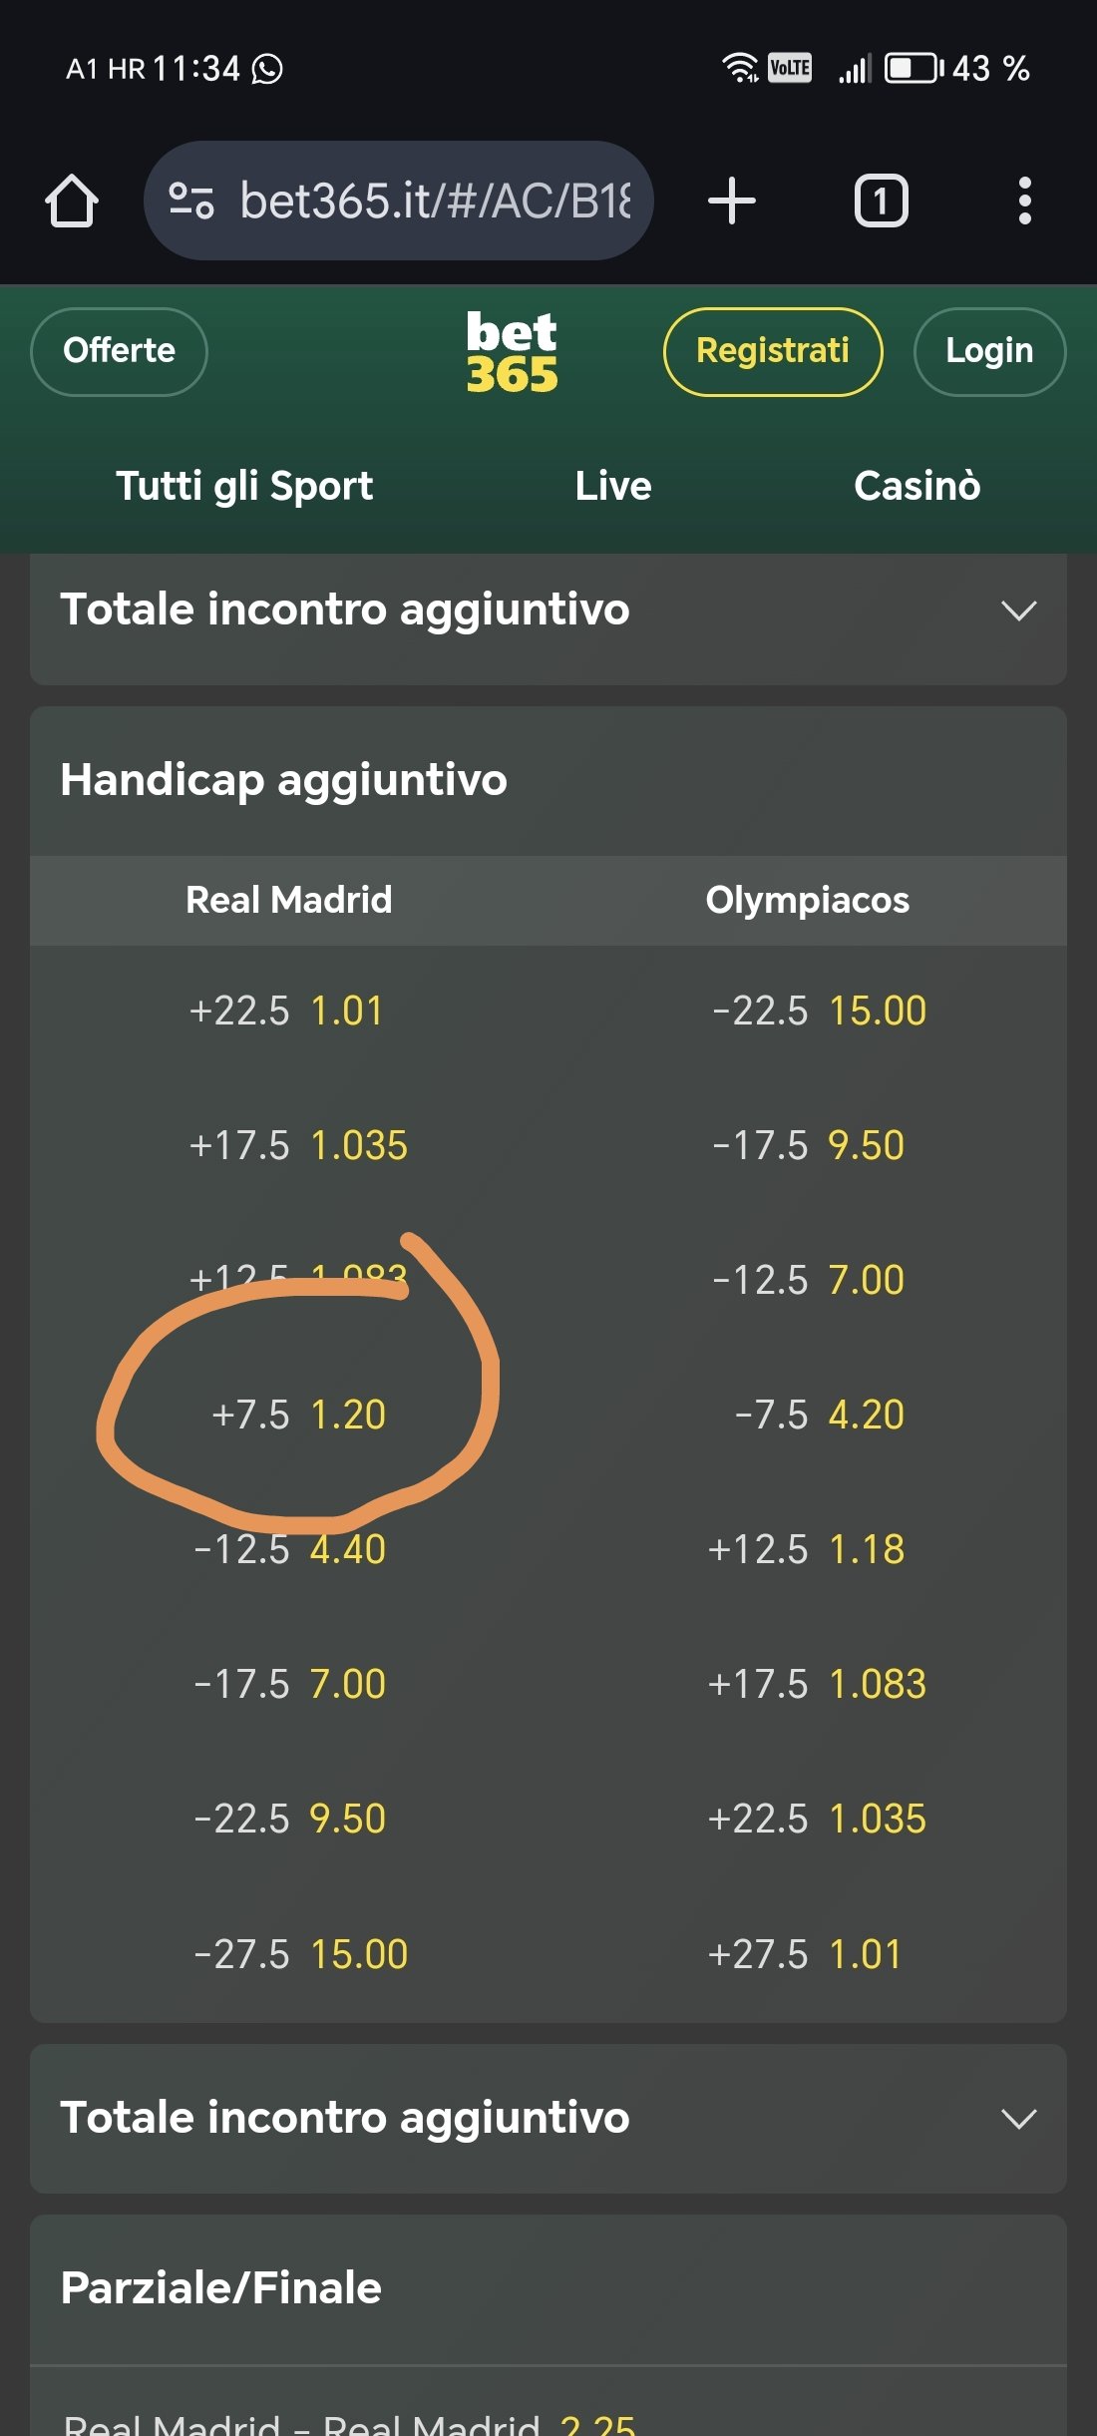Expand the top Totale incontro aggiuntivo section
Image resolution: width=1097 pixels, height=2436 pixels.
point(548,610)
